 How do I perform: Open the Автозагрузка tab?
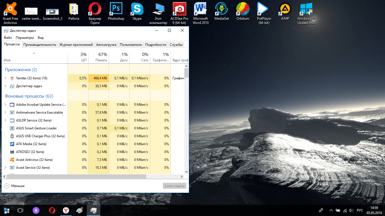[106, 45]
